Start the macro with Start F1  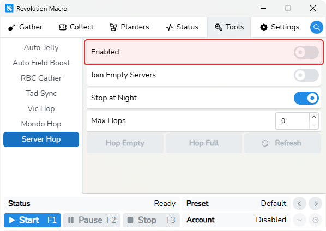pyautogui.click(x=32, y=220)
